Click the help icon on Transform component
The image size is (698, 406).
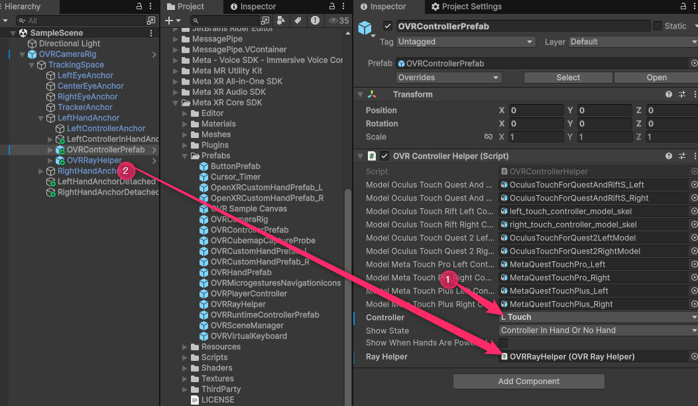pos(668,94)
